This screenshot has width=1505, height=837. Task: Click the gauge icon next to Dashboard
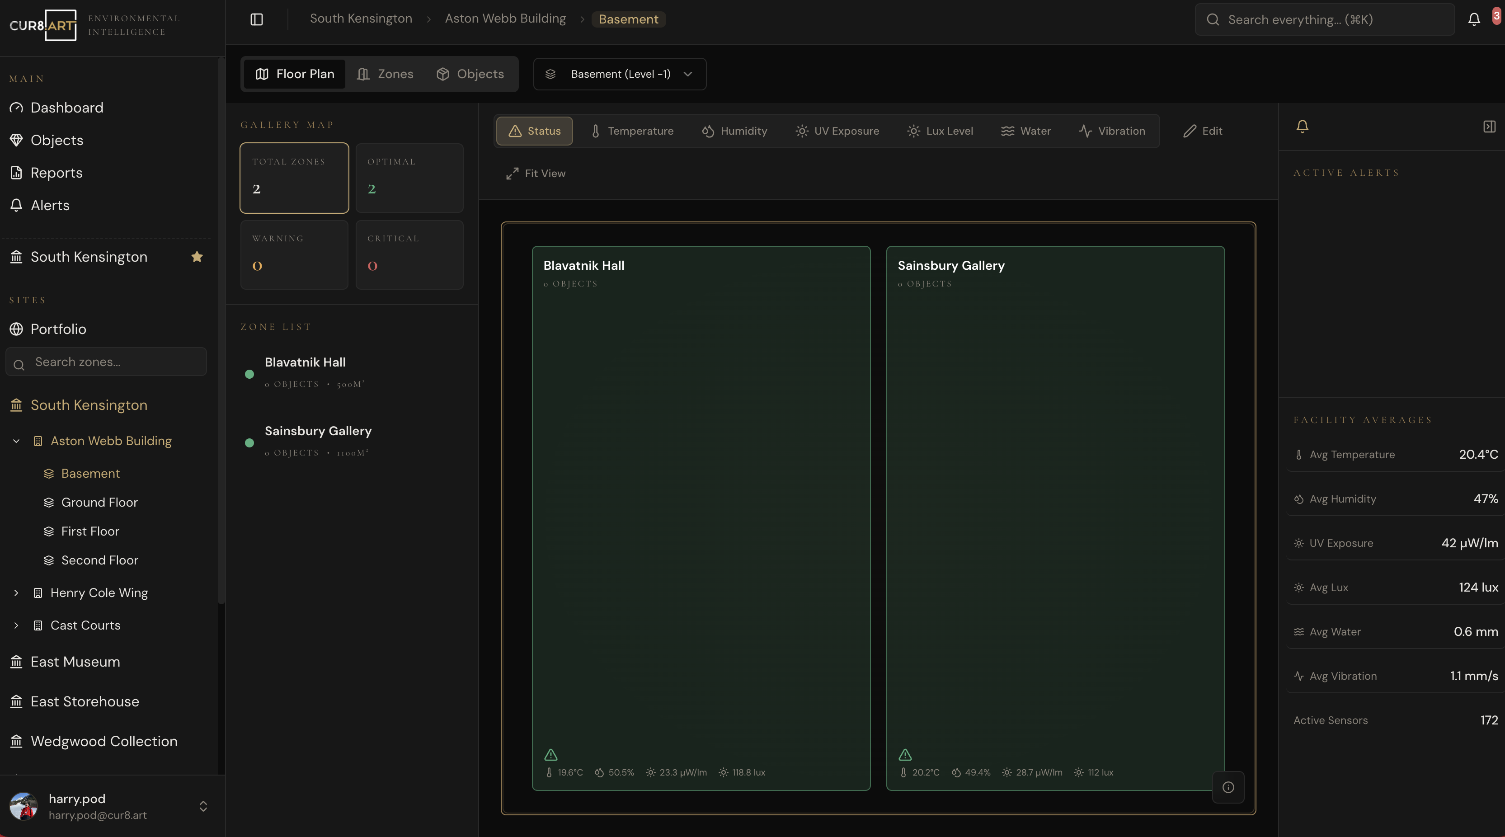coord(16,108)
